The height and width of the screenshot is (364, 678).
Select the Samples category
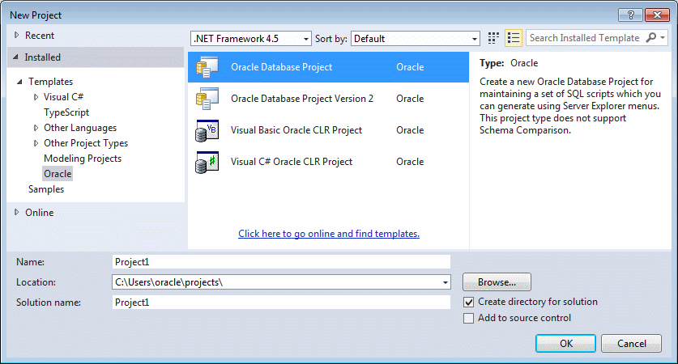pos(46,189)
